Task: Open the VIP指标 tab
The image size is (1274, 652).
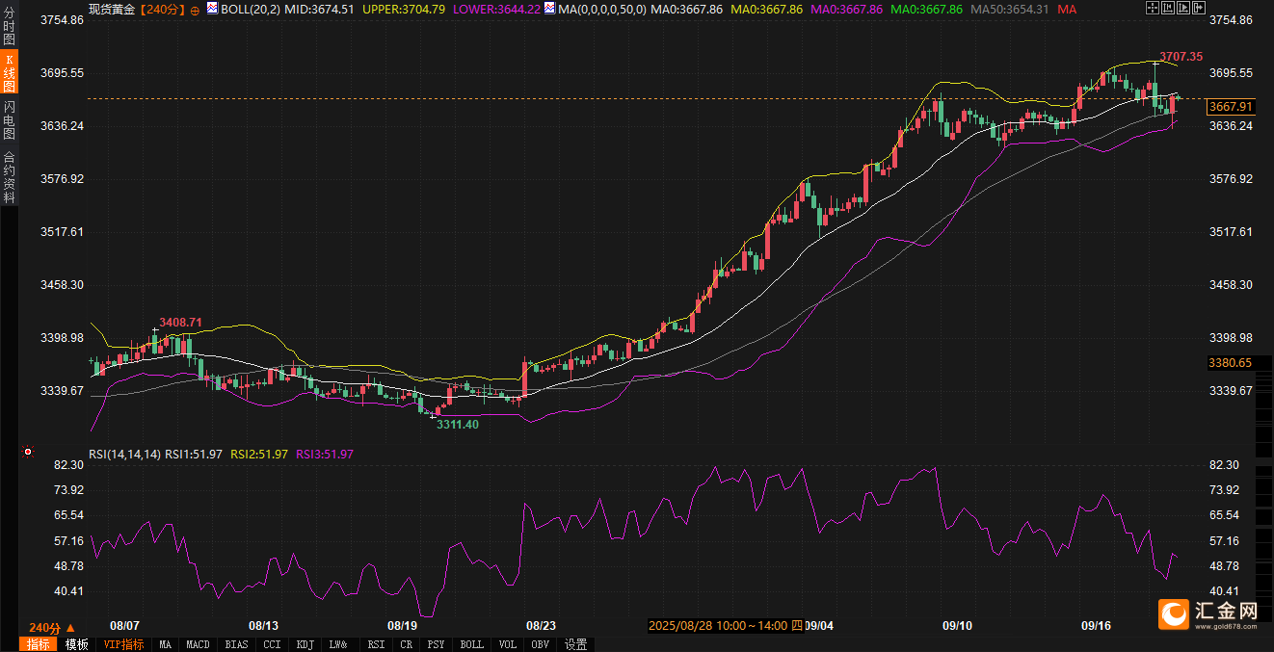Action: [123, 644]
